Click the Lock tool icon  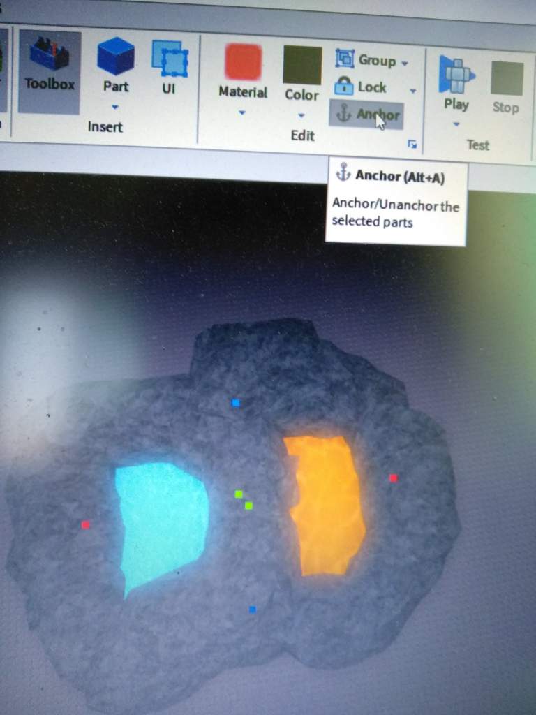coord(343,85)
